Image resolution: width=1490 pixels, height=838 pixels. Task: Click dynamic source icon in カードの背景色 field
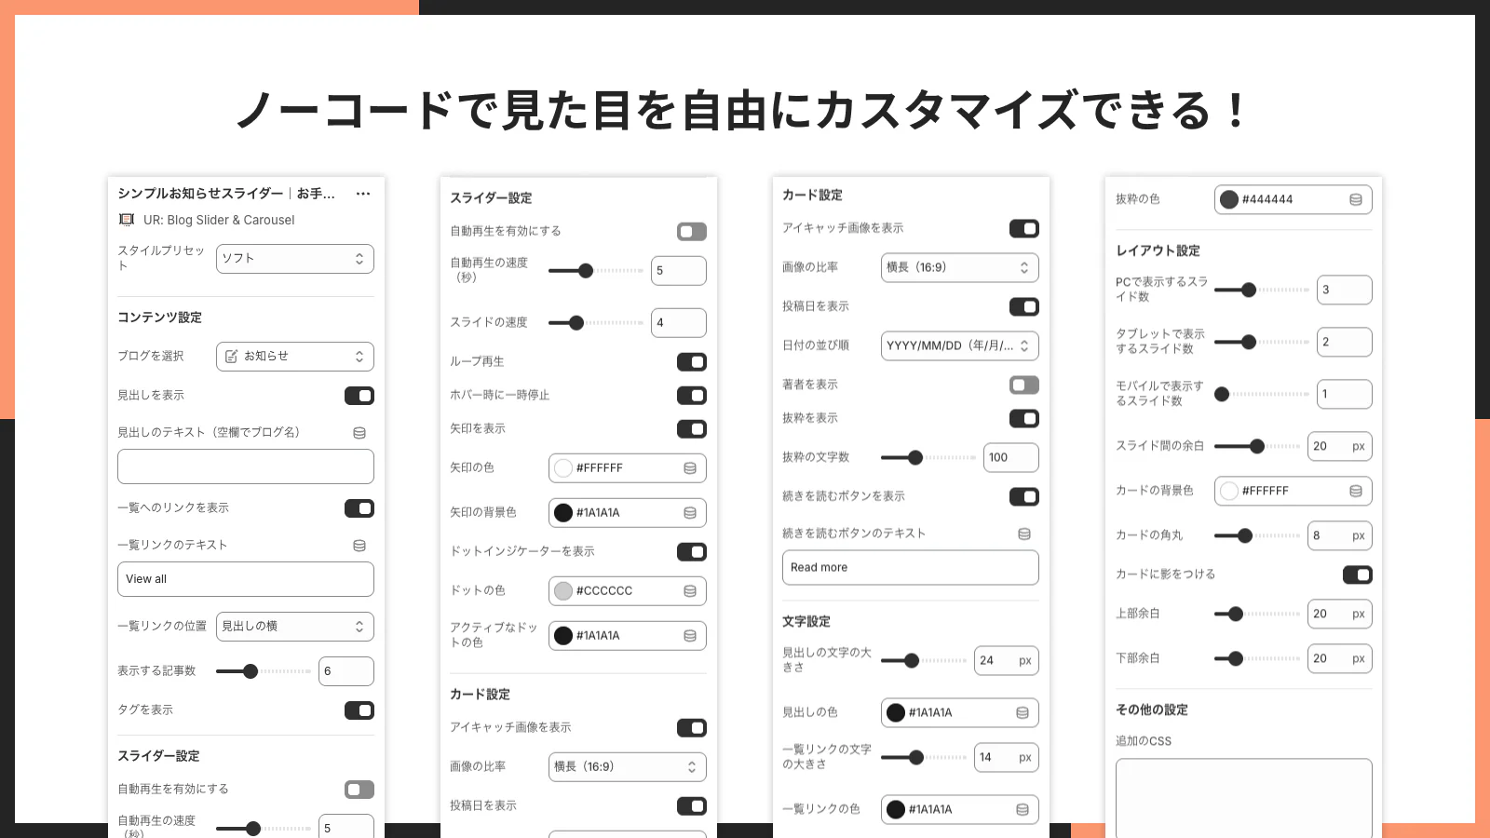point(1356,492)
